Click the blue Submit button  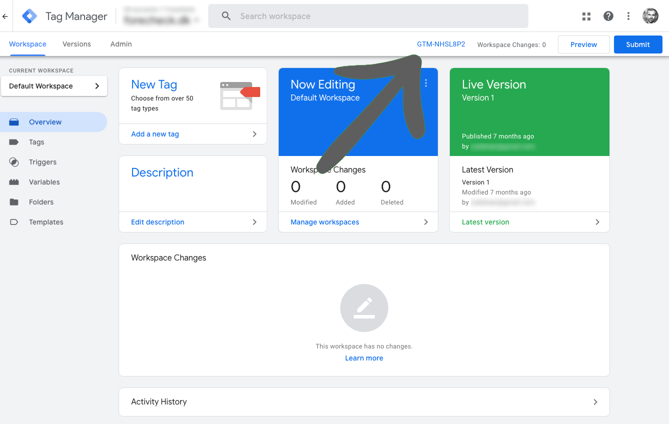[x=638, y=44]
